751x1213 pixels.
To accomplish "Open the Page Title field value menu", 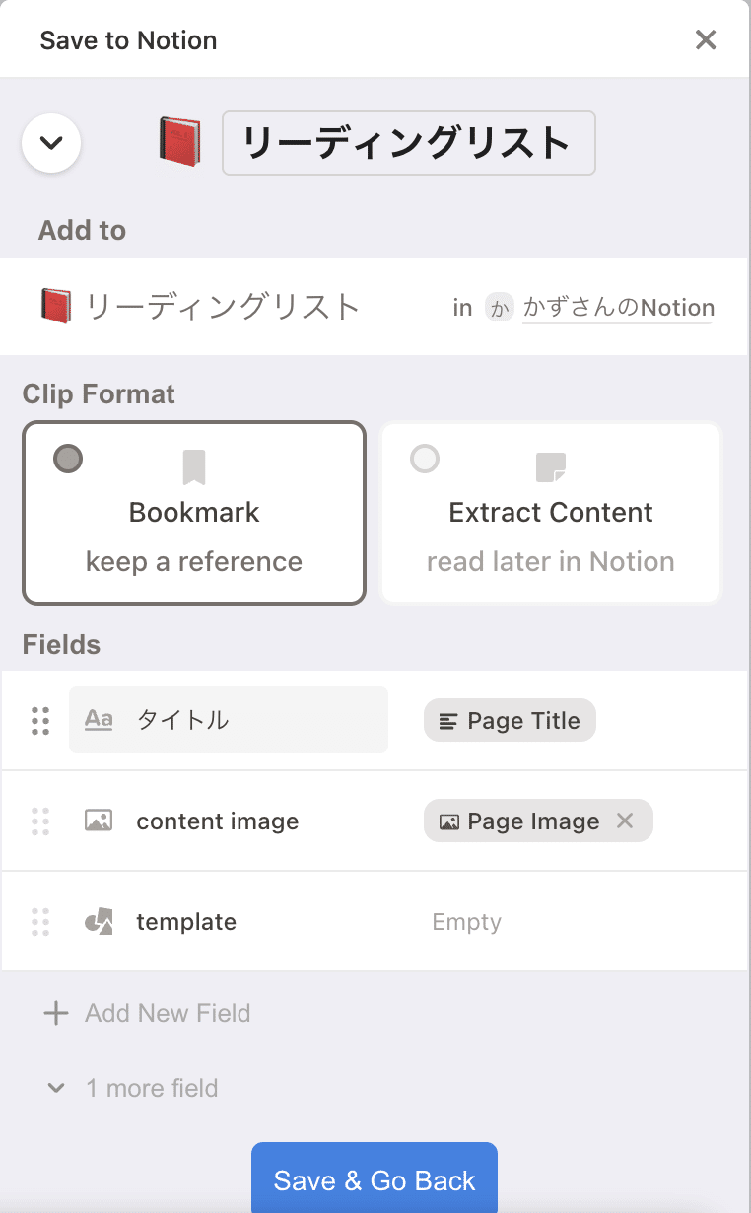I will (x=510, y=721).
